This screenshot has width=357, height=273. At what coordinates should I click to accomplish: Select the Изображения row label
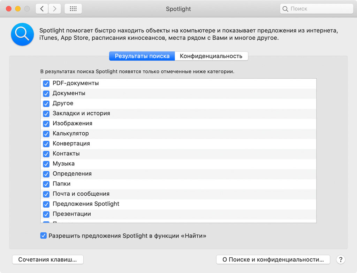73,123
